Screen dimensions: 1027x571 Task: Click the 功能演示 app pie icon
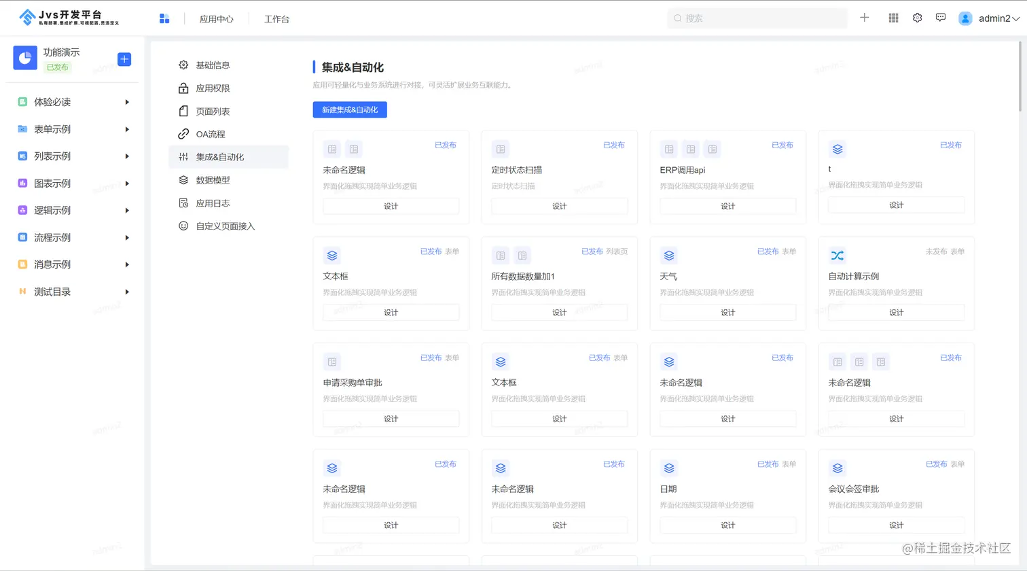tap(25, 58)
